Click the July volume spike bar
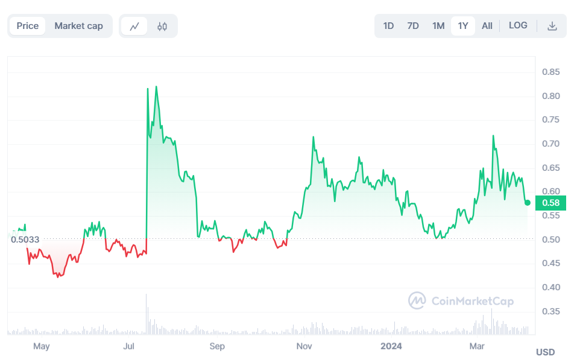 146,314
